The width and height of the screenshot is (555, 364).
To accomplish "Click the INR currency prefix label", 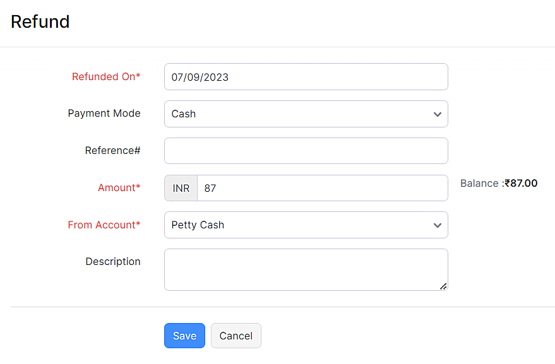I will (x=180, y=187).
